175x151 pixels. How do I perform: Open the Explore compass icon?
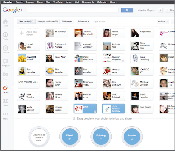(5, 48)
